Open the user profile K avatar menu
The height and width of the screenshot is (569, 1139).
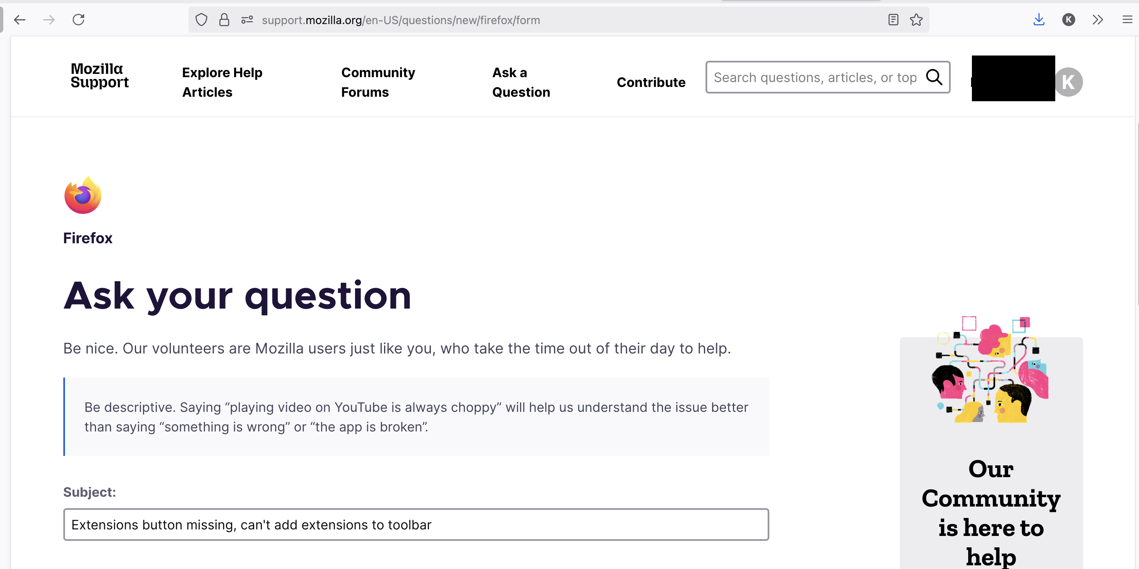coord(1068,82)
